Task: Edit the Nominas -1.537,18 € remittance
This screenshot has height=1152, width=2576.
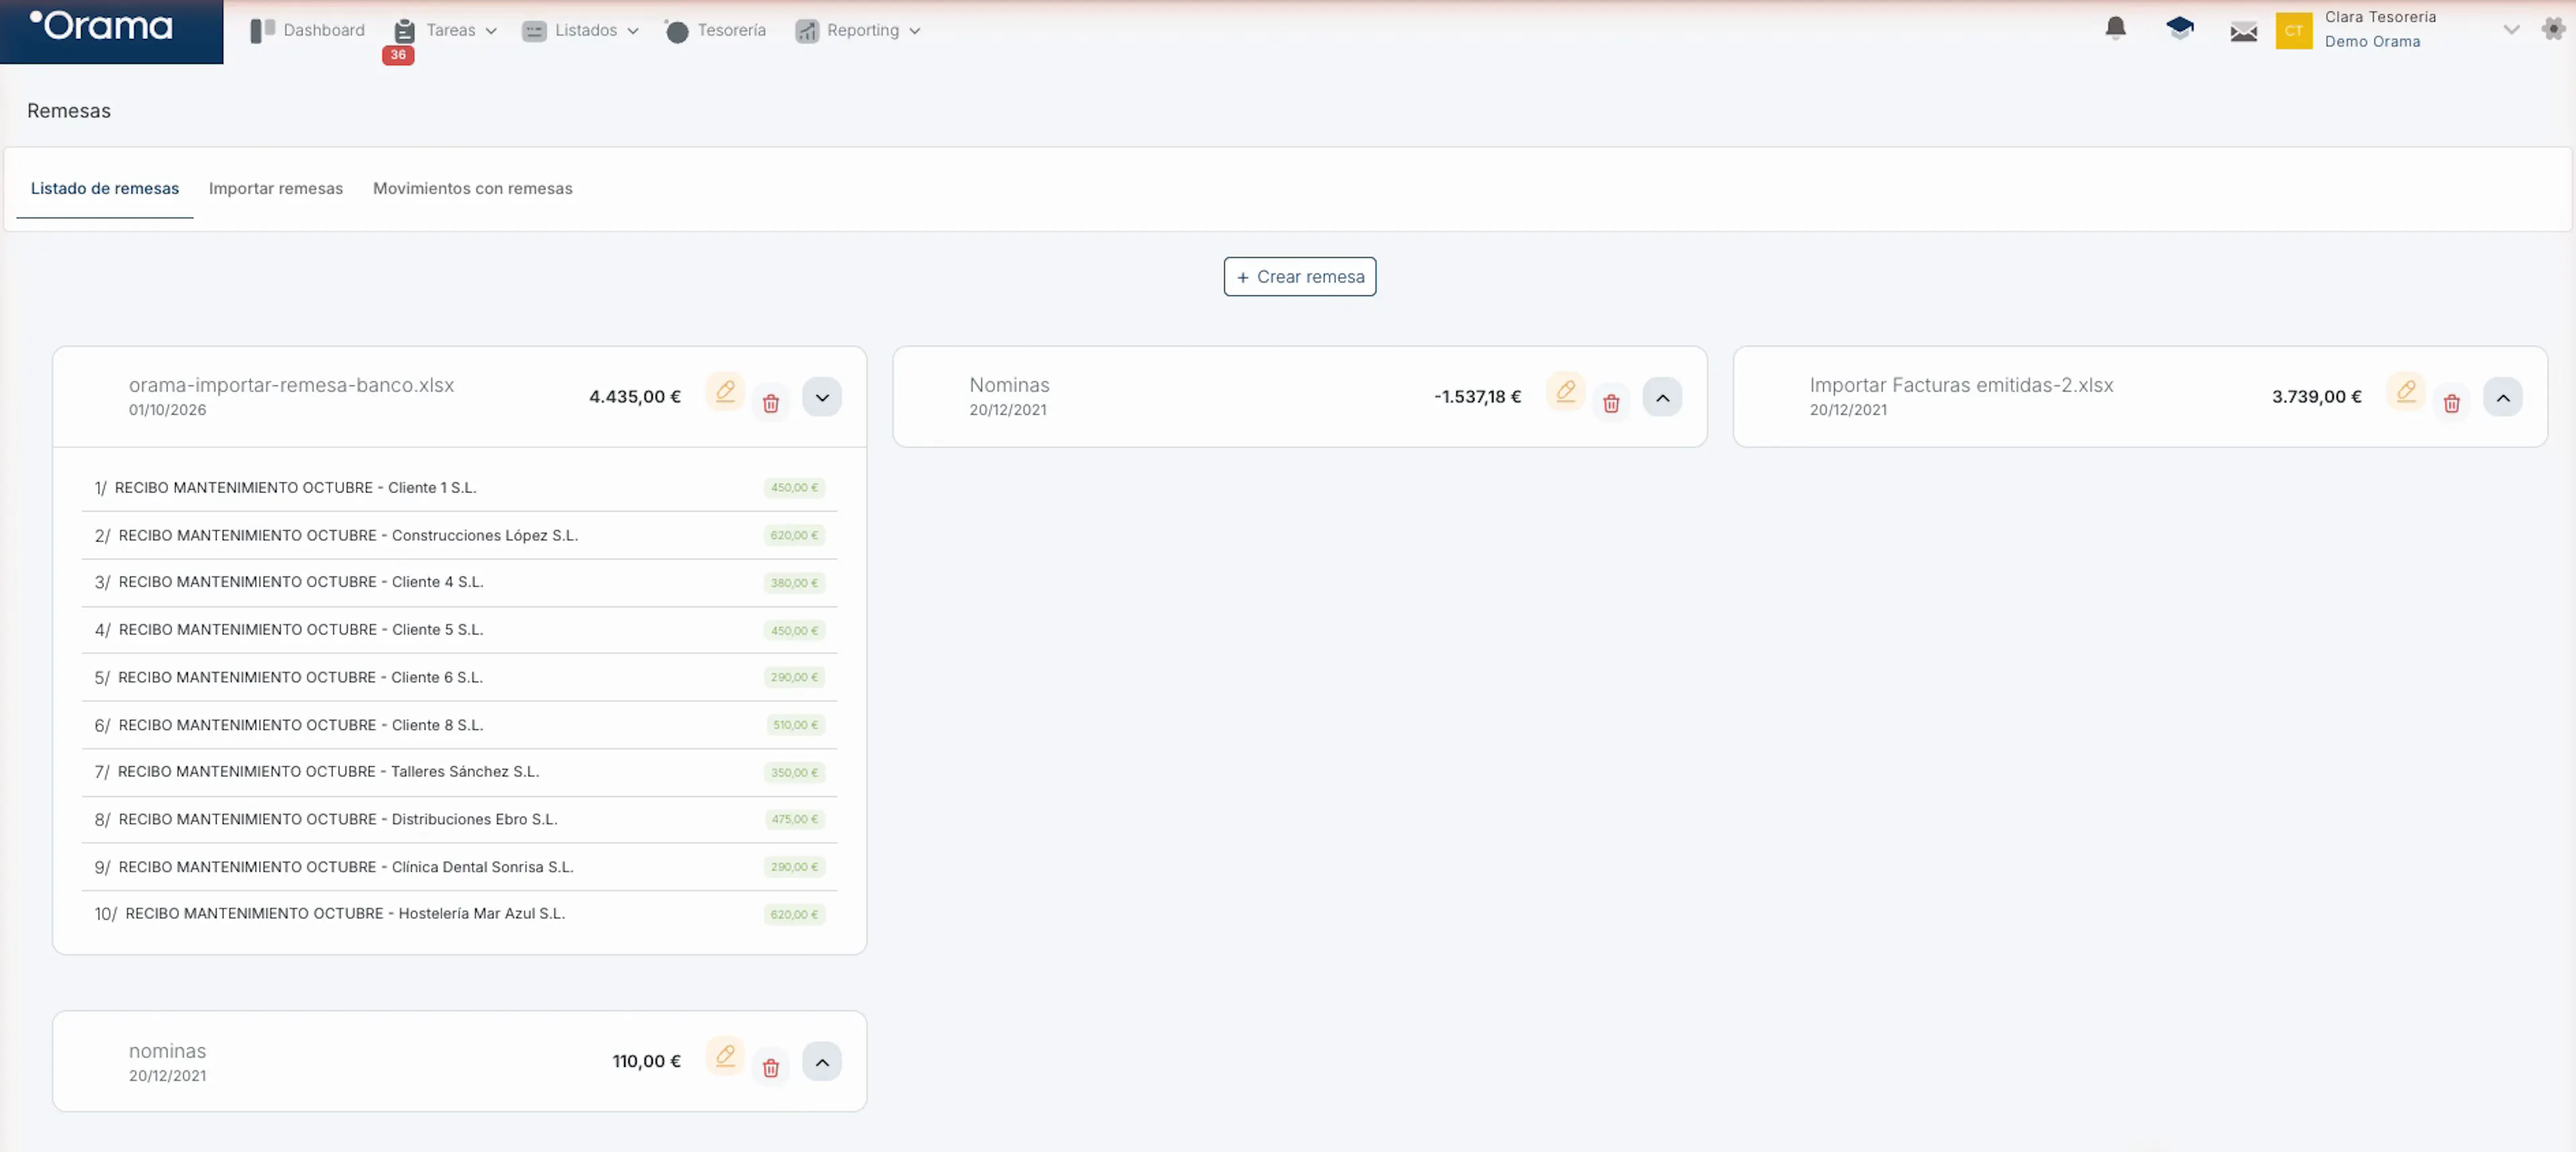Action: (1565, 391)
